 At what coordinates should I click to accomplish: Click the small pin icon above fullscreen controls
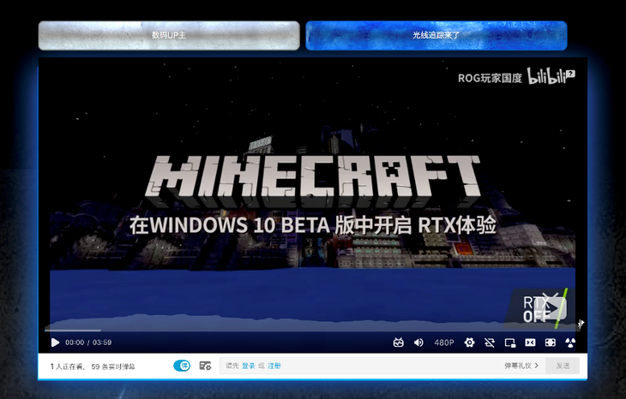coord(581,324)
